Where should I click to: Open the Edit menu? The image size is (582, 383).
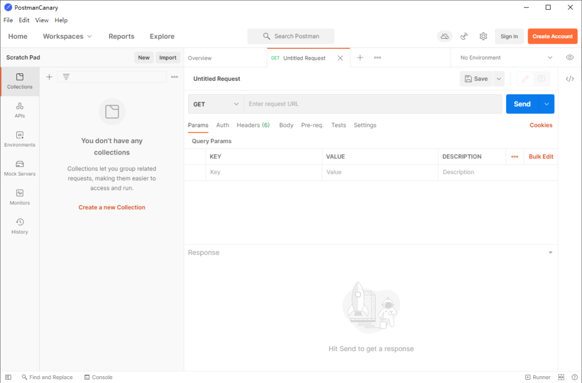click(x=24, y=20)
